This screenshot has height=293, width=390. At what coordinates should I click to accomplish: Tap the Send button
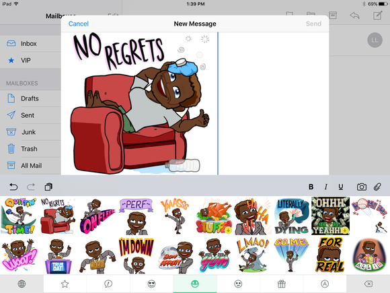(313, 24)
